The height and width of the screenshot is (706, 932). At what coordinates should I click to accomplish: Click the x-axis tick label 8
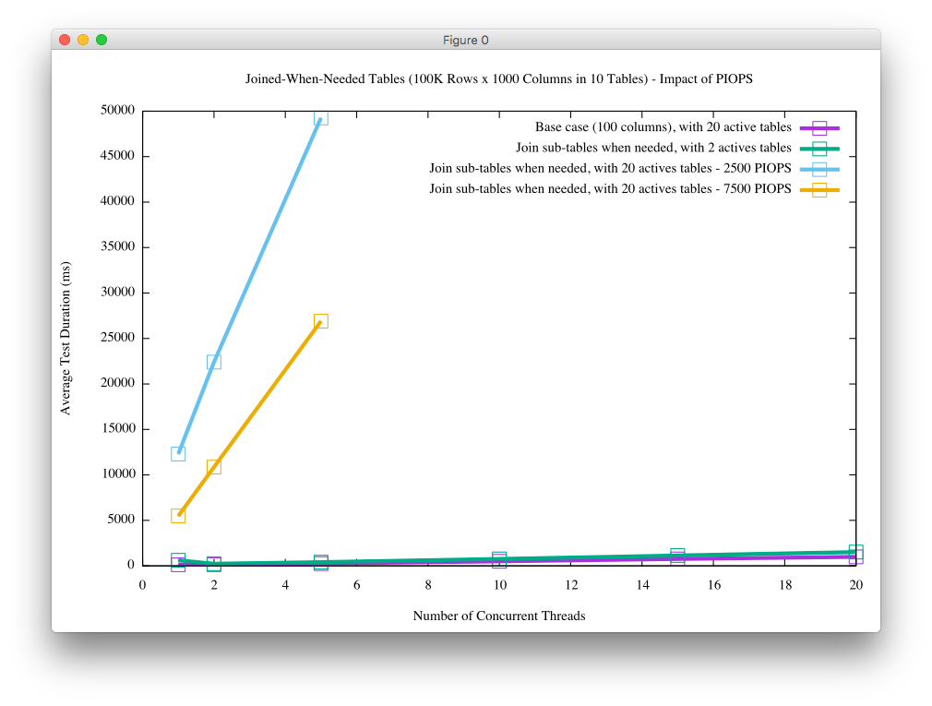click(x=428, y=585)
